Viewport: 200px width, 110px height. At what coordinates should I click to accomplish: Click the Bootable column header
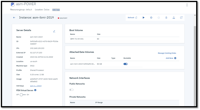[x=127, y=58]
